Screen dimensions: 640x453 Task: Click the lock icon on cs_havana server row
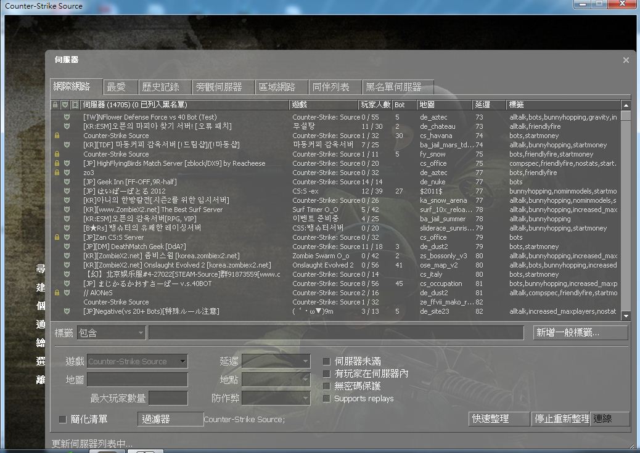pos(57,136)
